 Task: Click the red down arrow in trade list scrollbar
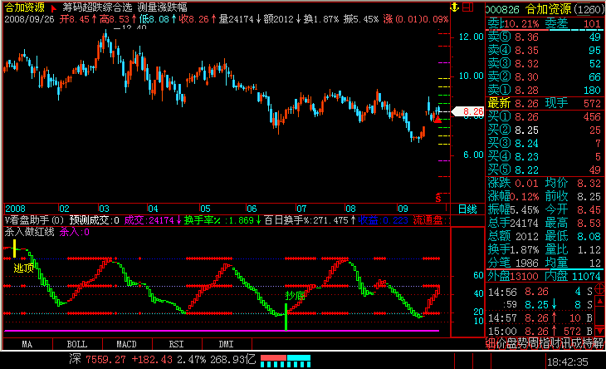600,331
